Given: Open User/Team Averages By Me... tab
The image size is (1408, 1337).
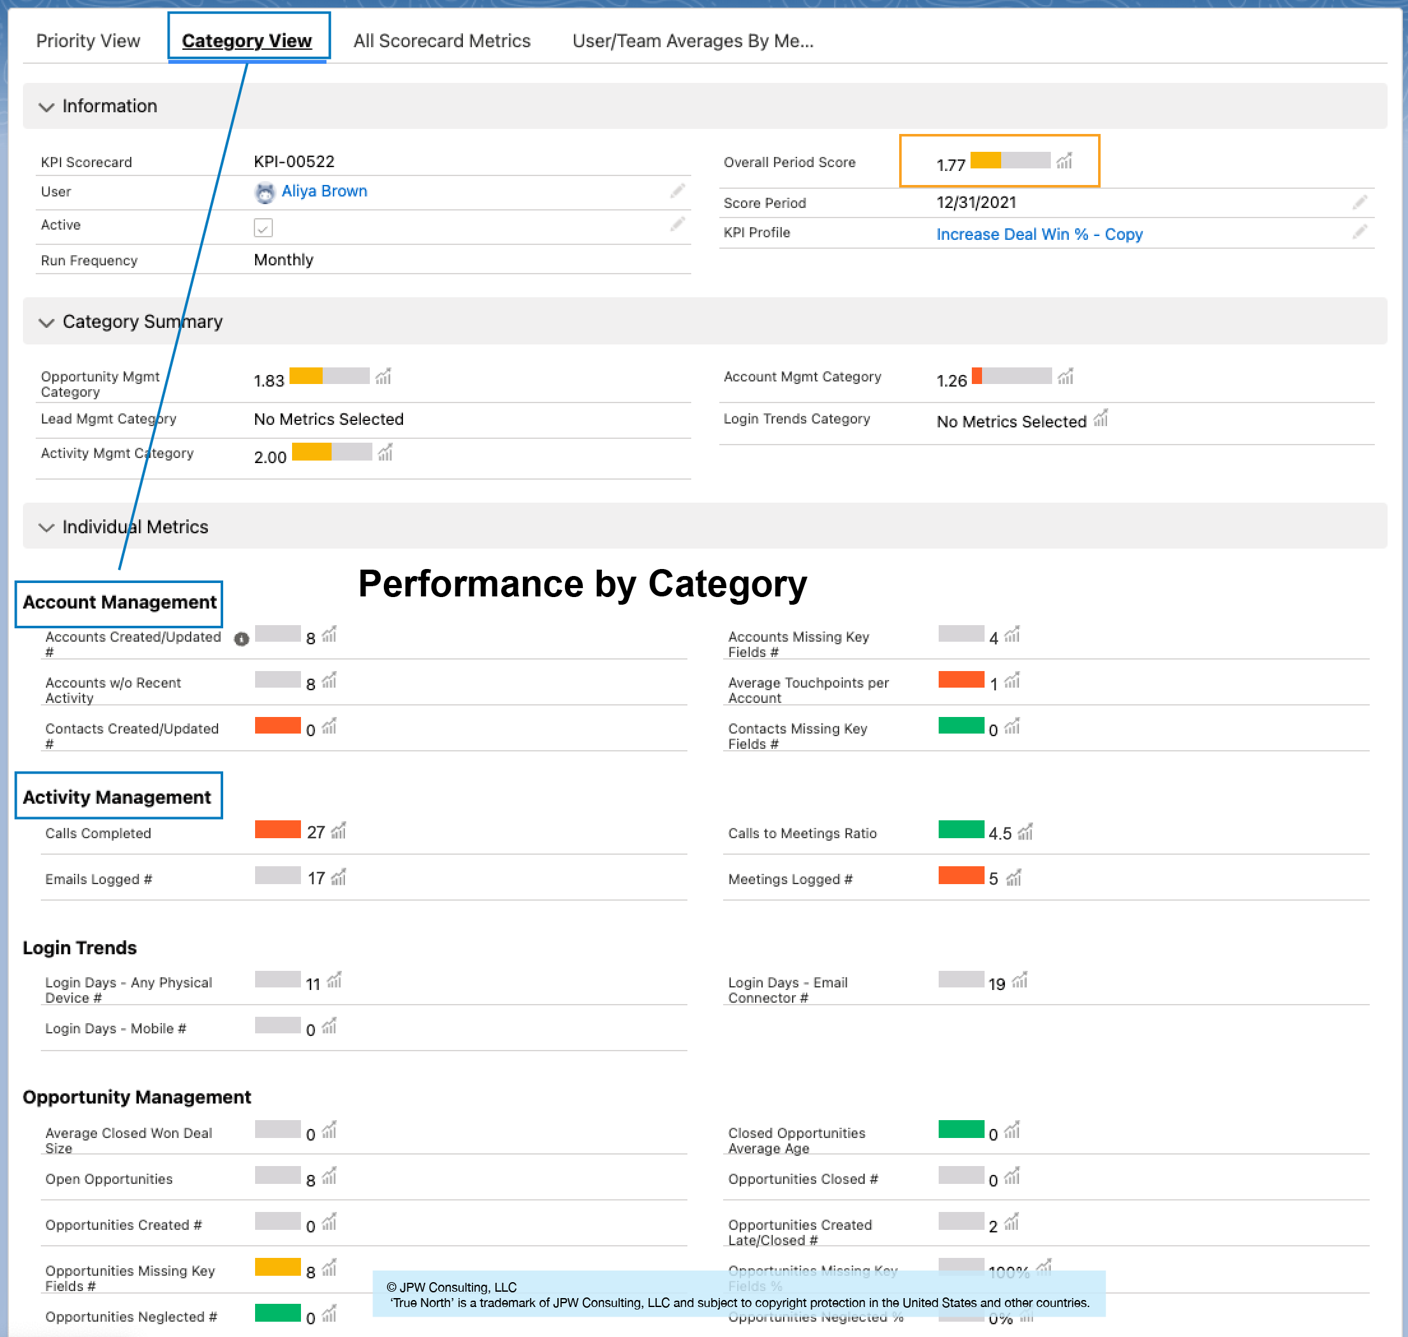Looking at the screenshot, I should tap(693, 41).
